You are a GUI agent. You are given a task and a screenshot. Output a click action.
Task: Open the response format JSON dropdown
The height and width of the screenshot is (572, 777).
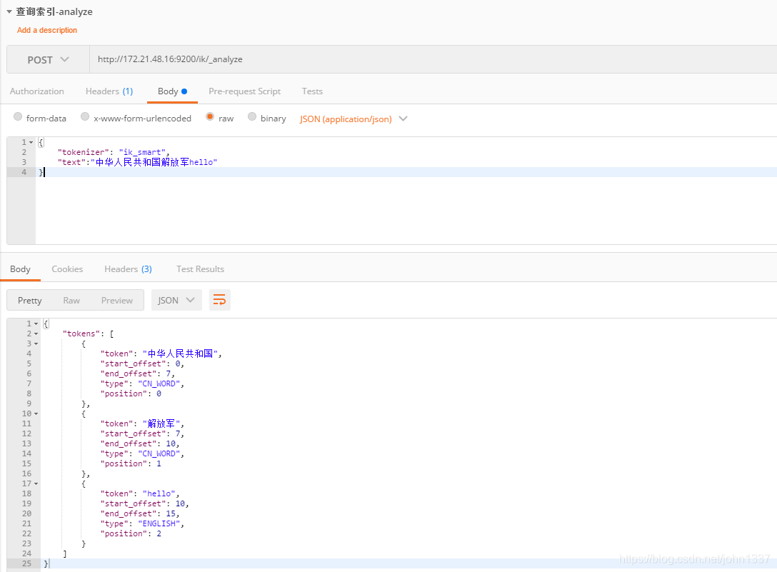click(176, 300)
